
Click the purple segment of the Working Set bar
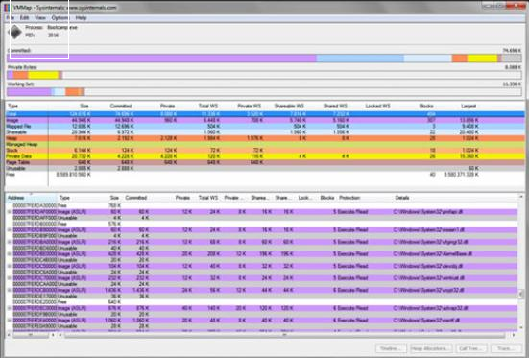29,91
